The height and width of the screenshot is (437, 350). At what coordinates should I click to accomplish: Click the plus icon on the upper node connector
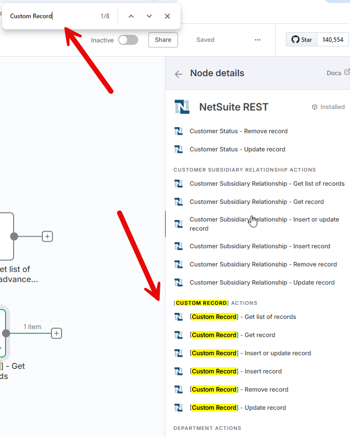[47, 236]
